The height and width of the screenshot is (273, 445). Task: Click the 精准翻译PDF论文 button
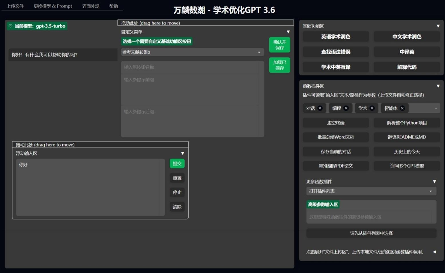[336, 166]
